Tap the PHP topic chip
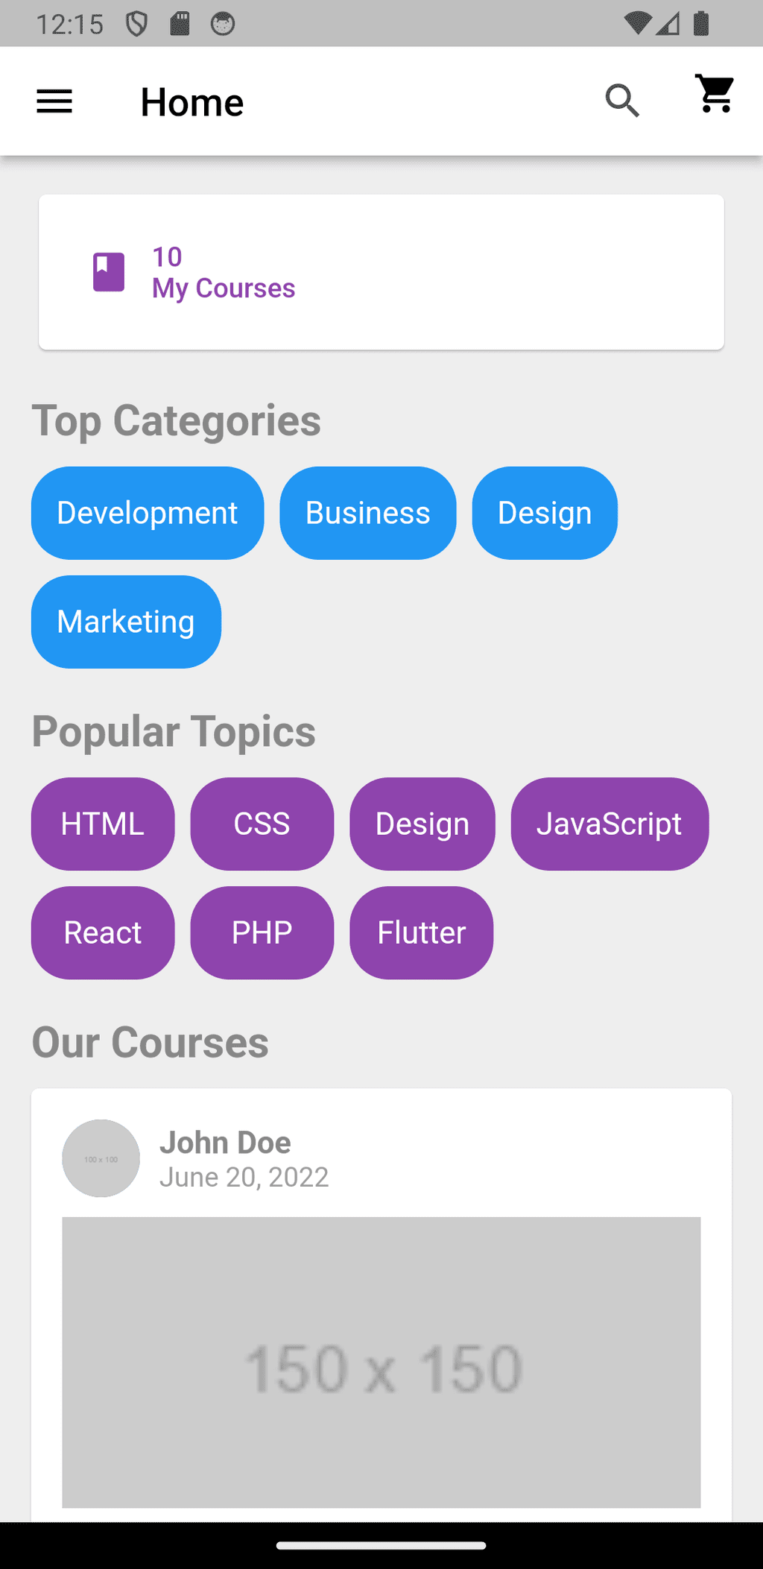 pos(262,932)
